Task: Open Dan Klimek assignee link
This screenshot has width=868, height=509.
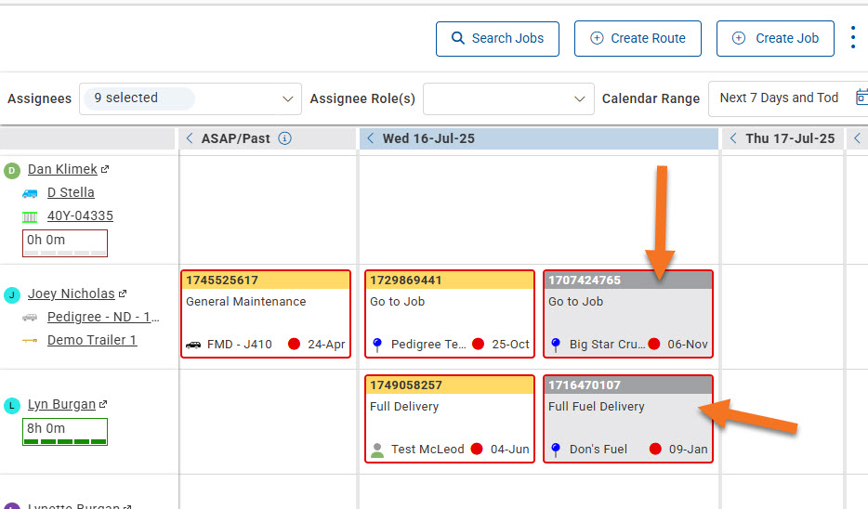Action: point(62,169)
